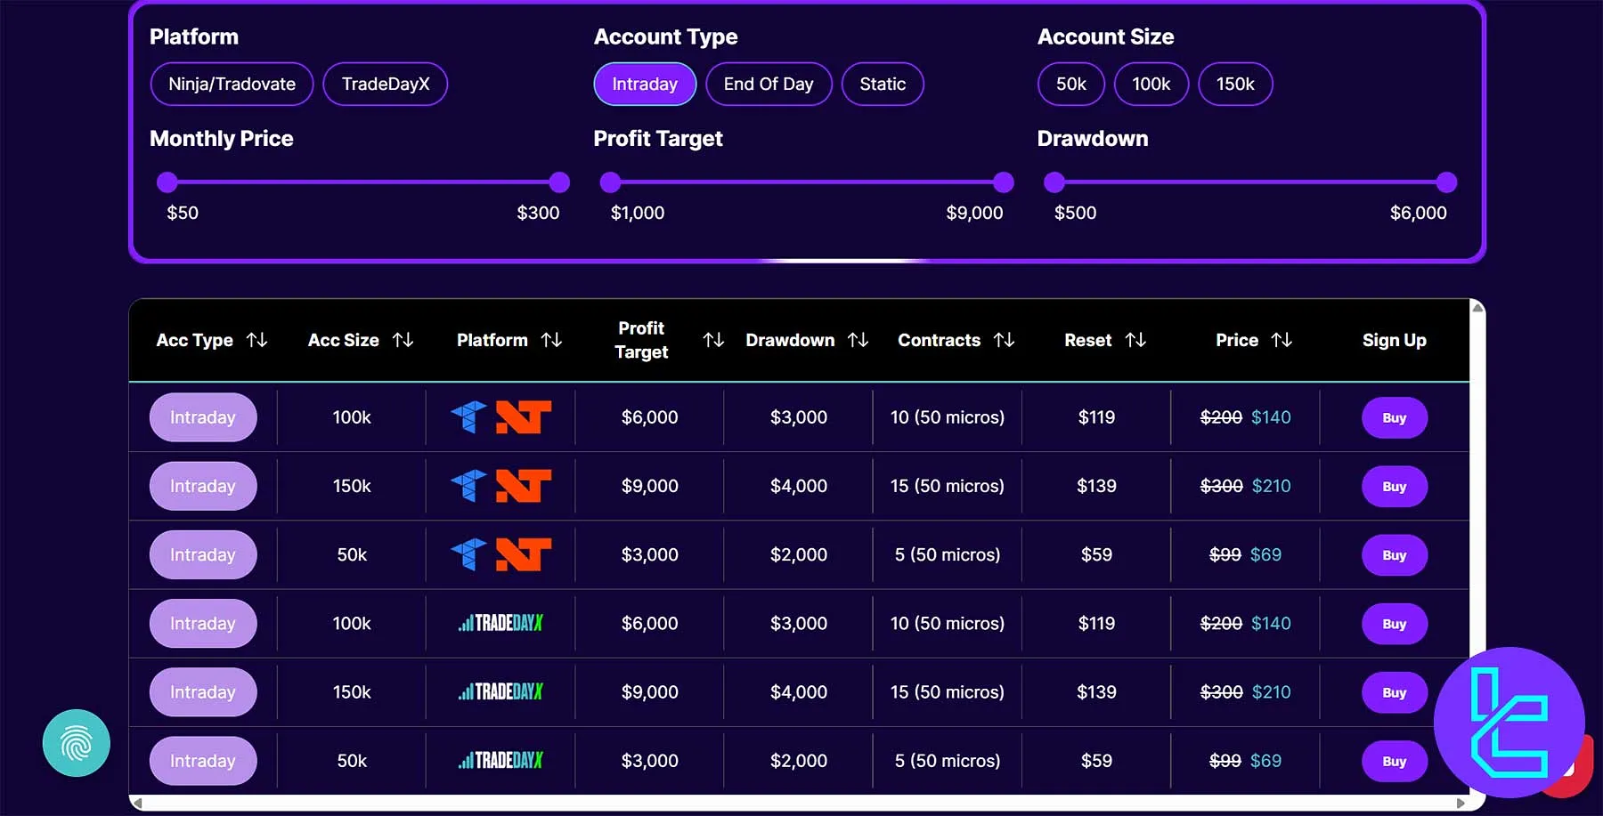Click the table's scroll-up arrow
The image size is (1603, 816).
coord(1477,308)
